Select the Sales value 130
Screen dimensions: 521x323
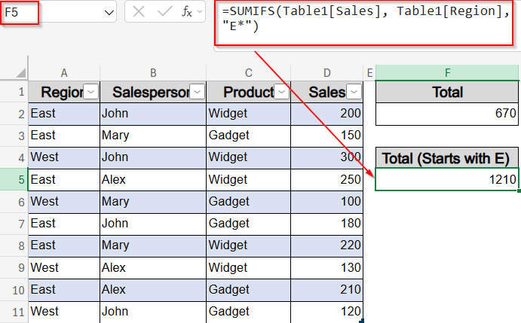pos(327,267)
